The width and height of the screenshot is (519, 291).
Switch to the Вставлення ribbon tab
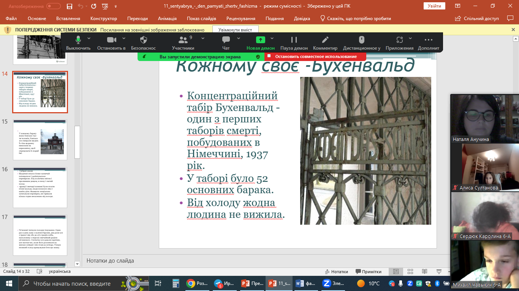tap(68, 19)
